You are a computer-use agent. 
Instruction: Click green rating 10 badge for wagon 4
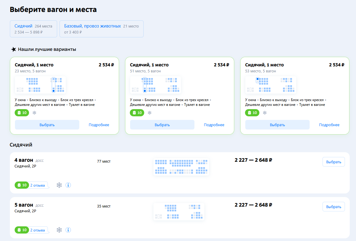[x=22, y=185]
